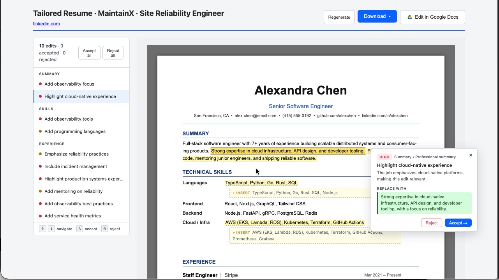Reject the cloud-native edit in popup

click(431, 223)
